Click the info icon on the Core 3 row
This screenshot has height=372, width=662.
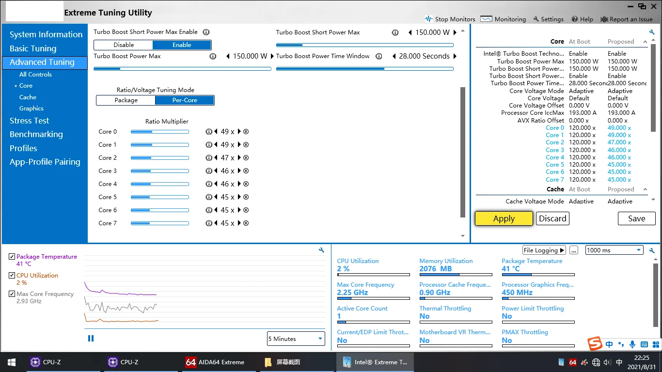tap(209, 171)
